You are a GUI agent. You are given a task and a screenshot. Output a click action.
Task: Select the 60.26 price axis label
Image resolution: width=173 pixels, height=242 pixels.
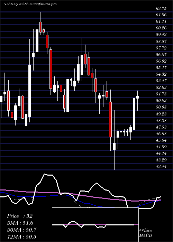(161, 28)
